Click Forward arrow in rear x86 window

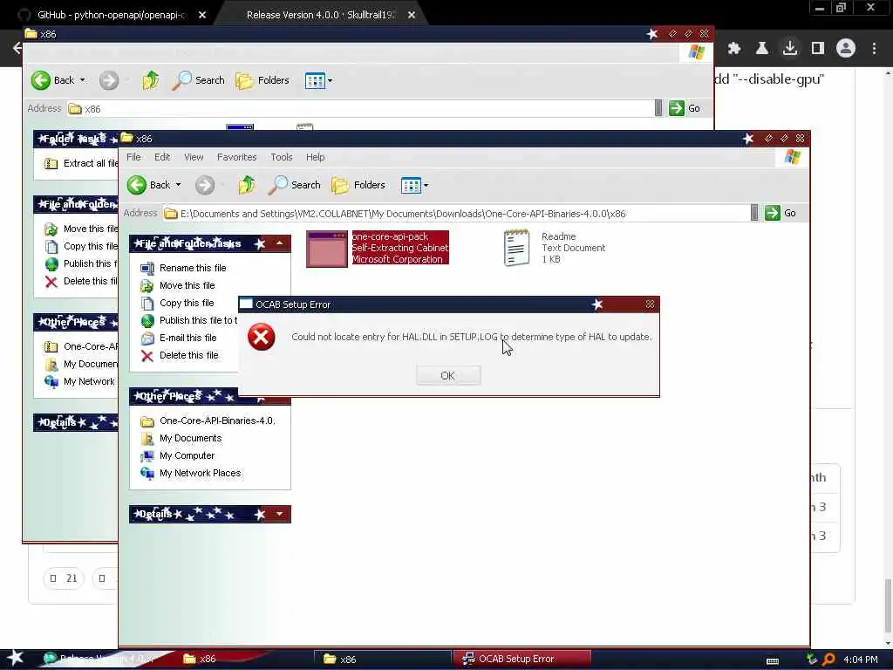coord(109,80)
